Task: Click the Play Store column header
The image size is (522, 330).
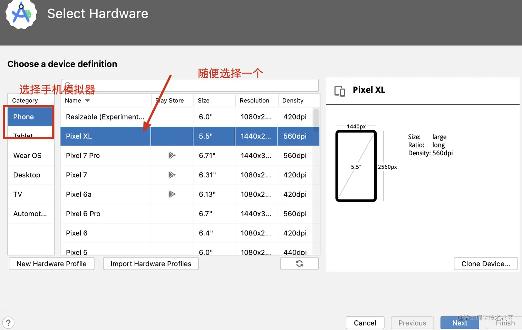Action: [x=172, y=100]
